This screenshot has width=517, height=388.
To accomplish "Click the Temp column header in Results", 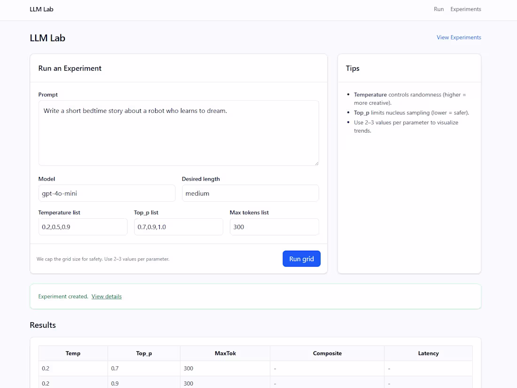I will pyautogui.click(x=73, y=353).
